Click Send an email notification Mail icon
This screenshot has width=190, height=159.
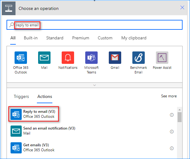pos(16,131)
